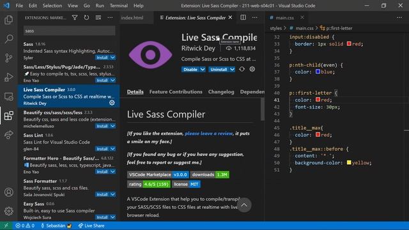Start Live Share from status bar
This screenshot has width=409, height=230.
pyautogui.click(x=91, y=226)
